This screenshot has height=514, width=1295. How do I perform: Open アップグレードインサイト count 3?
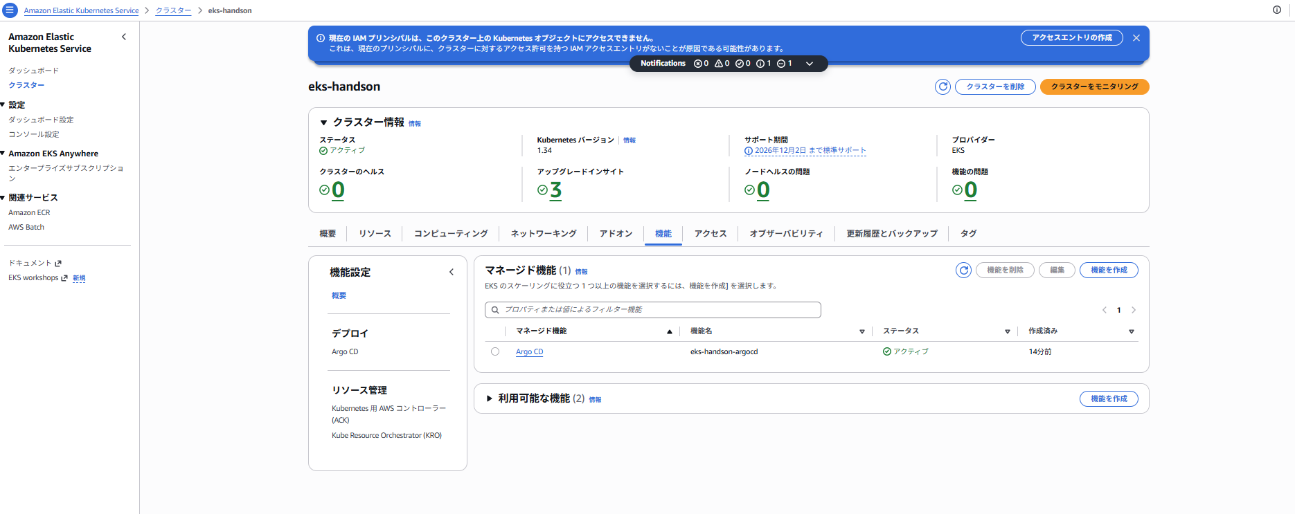tap(556, 190)
